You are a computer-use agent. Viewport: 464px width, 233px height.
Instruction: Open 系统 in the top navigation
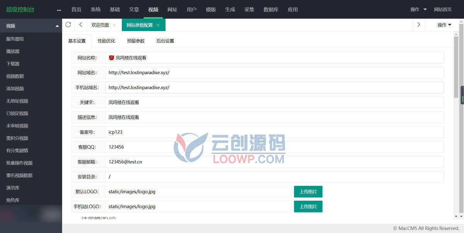[x=96, y=9]
